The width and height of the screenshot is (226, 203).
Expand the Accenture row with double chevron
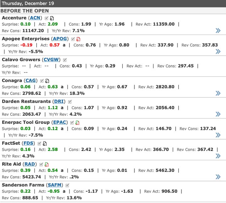[x=218, y=30]
